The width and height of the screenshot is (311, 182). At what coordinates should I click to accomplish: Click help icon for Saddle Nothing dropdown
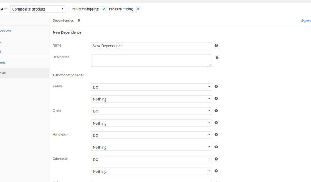tap(216, 99)
